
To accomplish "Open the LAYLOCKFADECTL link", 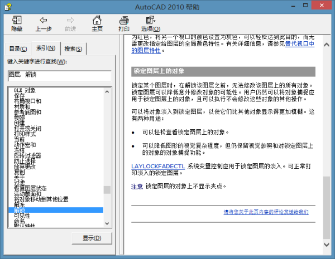I will point(158,167).
